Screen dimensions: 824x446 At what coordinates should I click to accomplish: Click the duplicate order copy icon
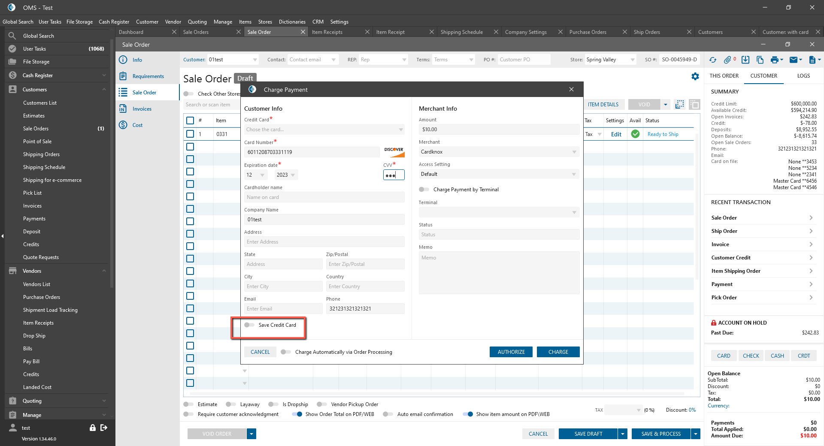pos(760,60)
